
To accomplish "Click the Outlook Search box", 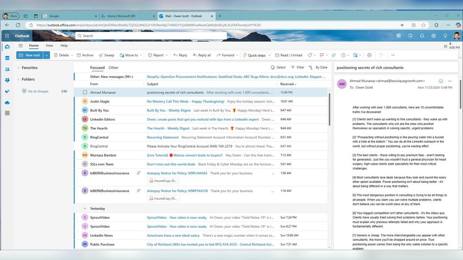I will point(151,36).
